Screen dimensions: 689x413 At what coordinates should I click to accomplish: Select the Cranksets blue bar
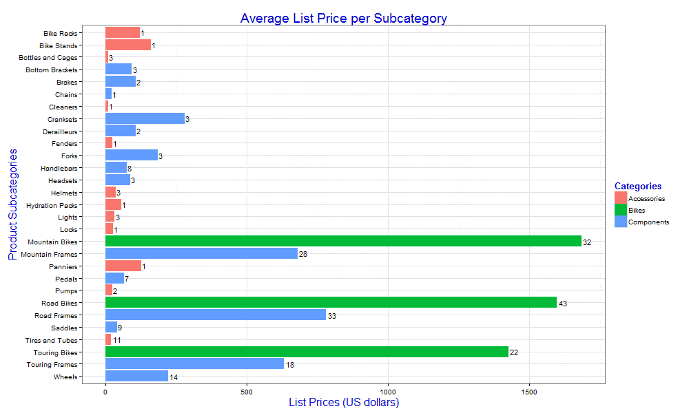[145, 119]
